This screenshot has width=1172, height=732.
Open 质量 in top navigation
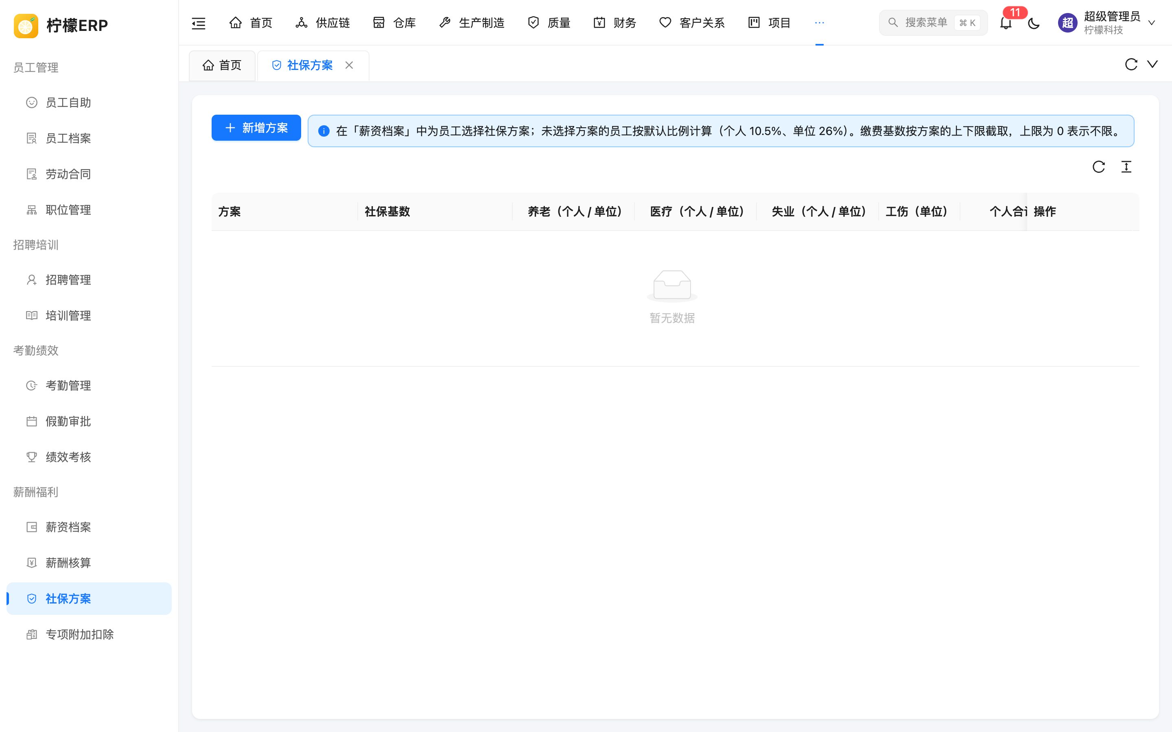[549, 23]
